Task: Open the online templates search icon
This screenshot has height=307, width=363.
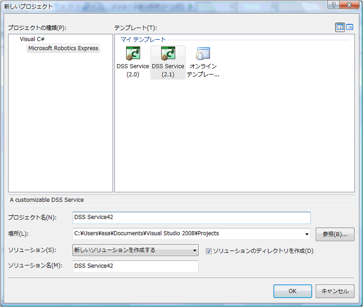Action: (203, 62)
